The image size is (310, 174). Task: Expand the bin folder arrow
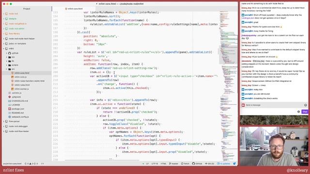click(x=6, y=57)
